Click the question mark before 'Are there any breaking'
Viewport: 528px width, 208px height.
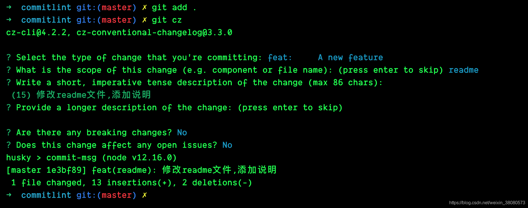(x=9, y=133)
